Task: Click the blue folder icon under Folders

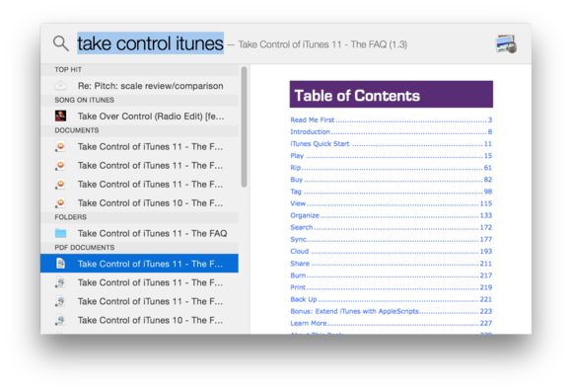Action: pyautogui.click(x=60, y=233)
